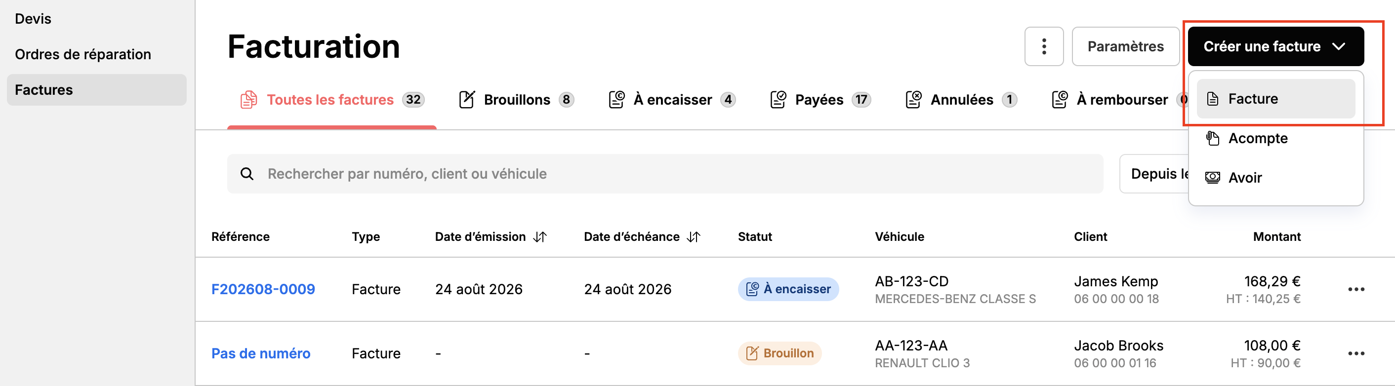Choose Avoir from the create menu
This screenshot has height=386, width=1395.
coord(1275,178)
